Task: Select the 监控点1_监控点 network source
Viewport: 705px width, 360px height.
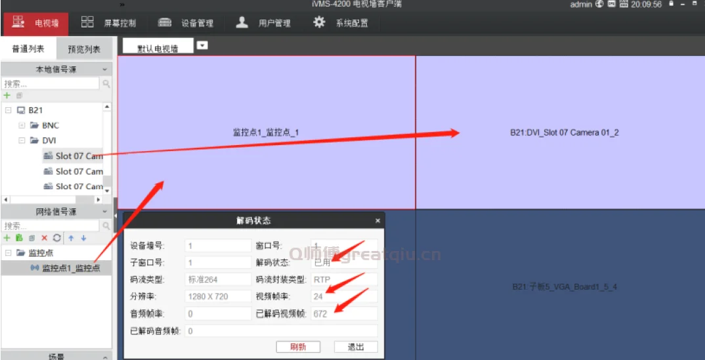Action: pyautogui.click(x=71, y=268)
